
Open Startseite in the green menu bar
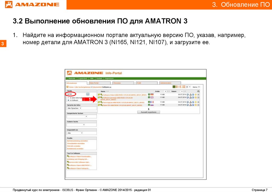pos(72,78)
